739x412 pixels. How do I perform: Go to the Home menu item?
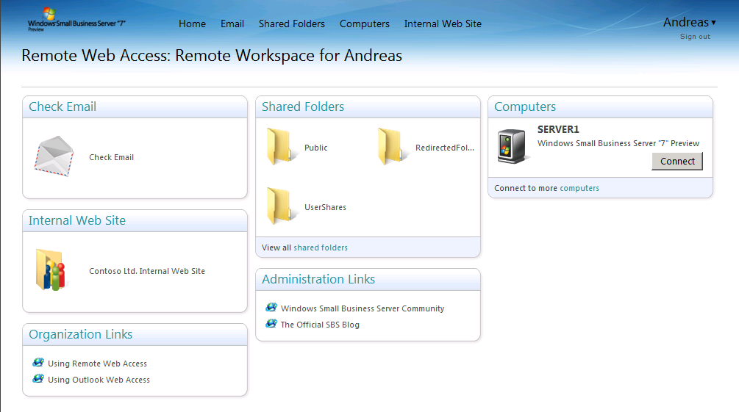[192, 24]
